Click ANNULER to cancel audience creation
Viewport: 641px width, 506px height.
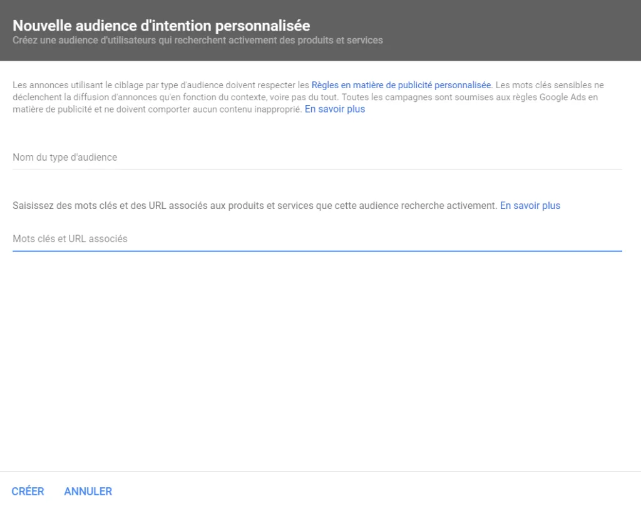coord(88,491)
